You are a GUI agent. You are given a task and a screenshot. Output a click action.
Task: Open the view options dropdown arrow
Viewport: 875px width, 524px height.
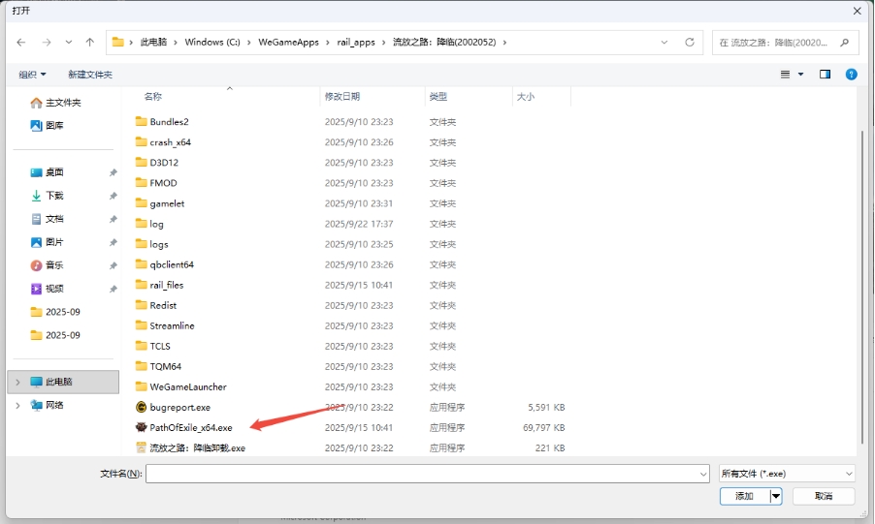click(800, 75)
